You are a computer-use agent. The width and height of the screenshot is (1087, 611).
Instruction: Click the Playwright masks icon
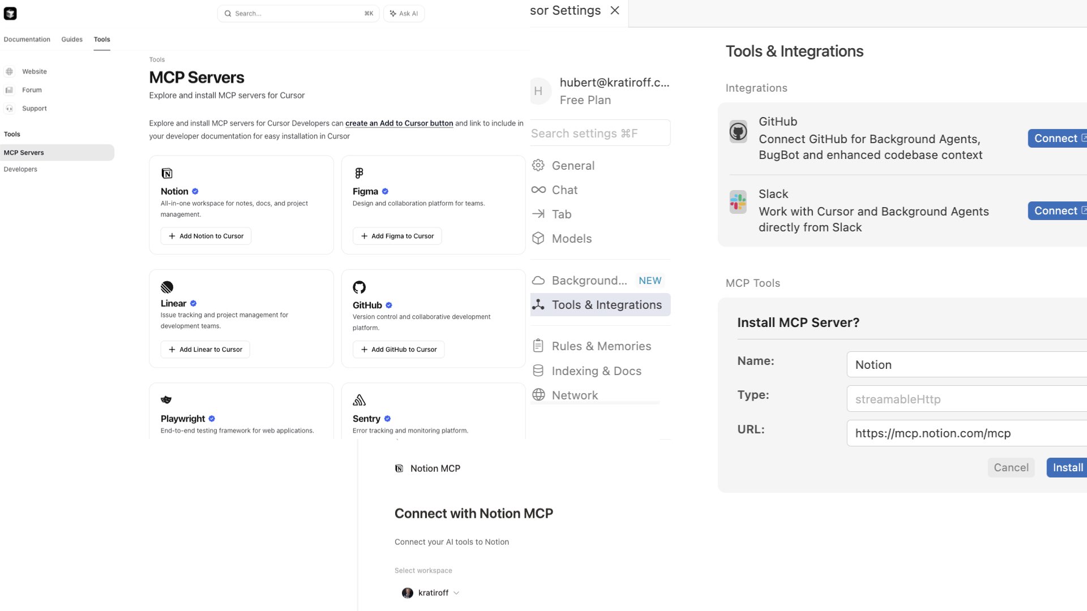(x=166, y=400)
